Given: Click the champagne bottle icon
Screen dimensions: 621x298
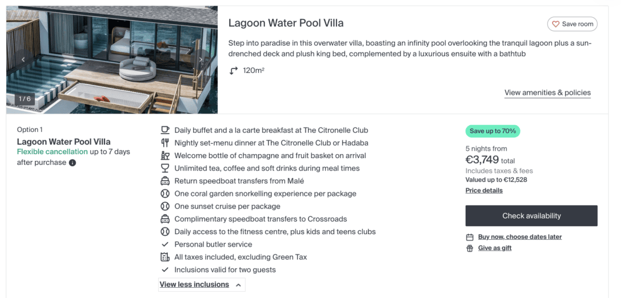Looking at the screenshot, I should pos(165,156).
